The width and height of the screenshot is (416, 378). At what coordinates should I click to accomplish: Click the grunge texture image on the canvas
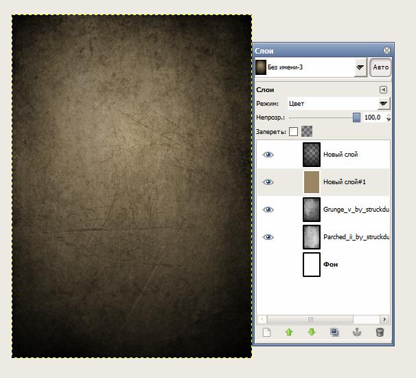click(x=132, y=186)
